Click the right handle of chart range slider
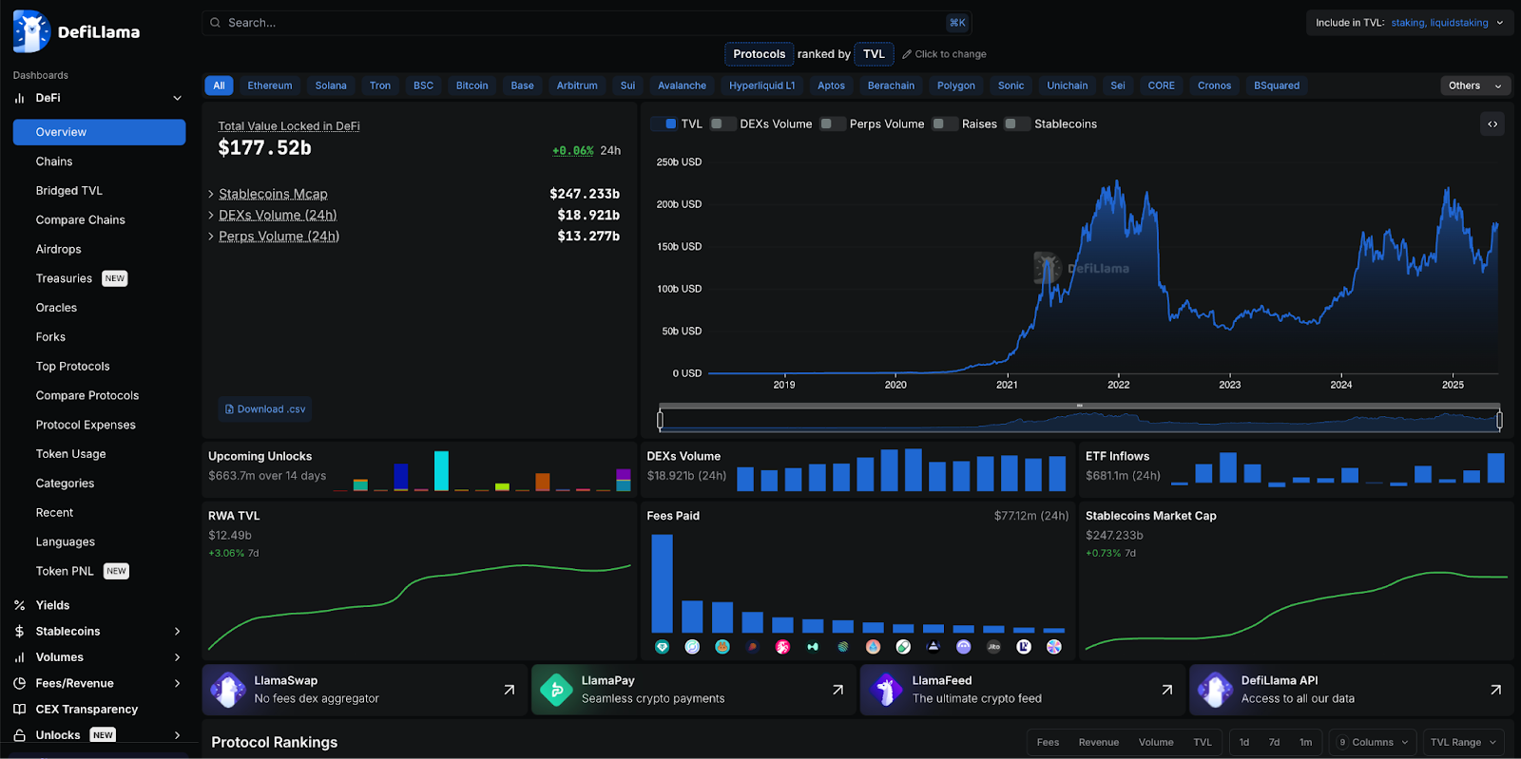This screenshot has height=759, width=1521. tap(1499, 419)
